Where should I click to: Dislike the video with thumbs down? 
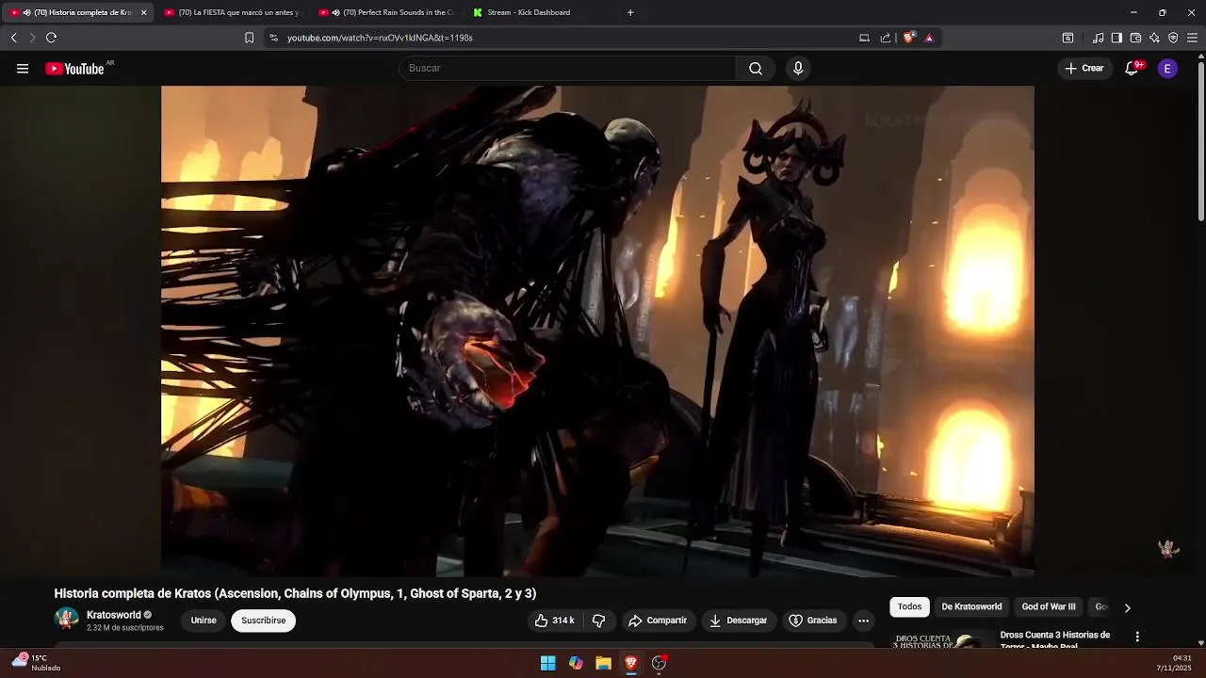(x=598, y=621)
